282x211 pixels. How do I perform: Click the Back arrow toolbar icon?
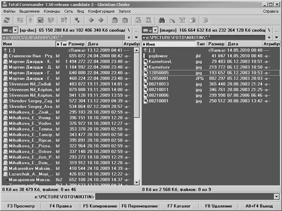(x=91, y=20)
